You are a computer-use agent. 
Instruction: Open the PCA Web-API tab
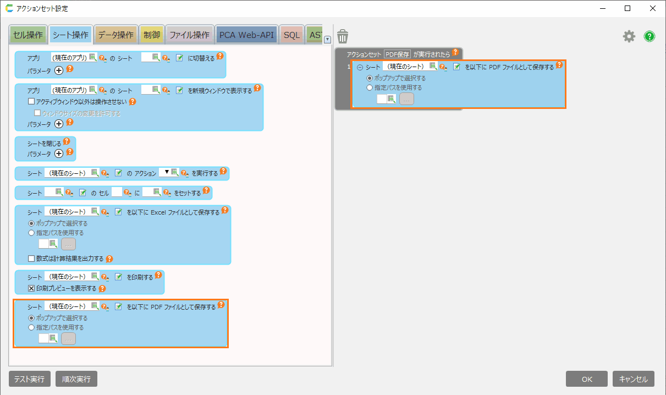click(x=246, y=35)
